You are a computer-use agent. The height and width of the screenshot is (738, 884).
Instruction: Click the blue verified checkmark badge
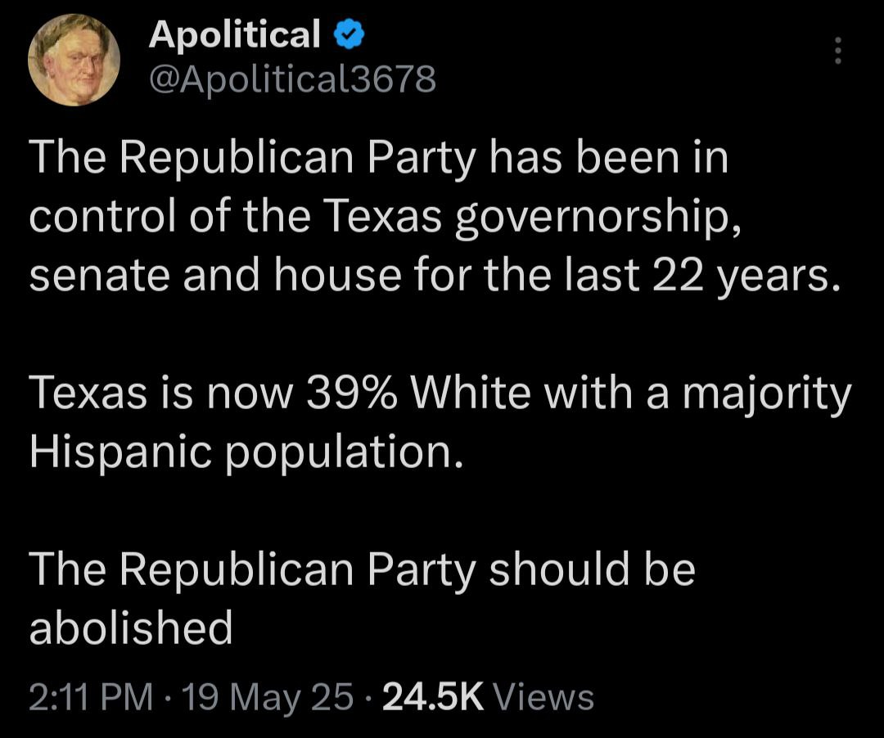pos(350,35)
